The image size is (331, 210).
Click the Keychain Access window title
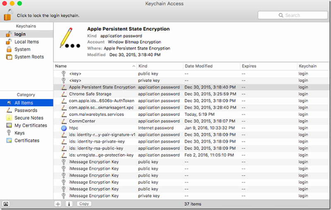click(164, 4)
